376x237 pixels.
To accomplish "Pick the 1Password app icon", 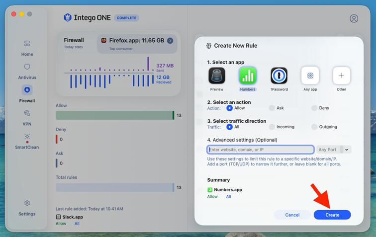I will 279,76.
